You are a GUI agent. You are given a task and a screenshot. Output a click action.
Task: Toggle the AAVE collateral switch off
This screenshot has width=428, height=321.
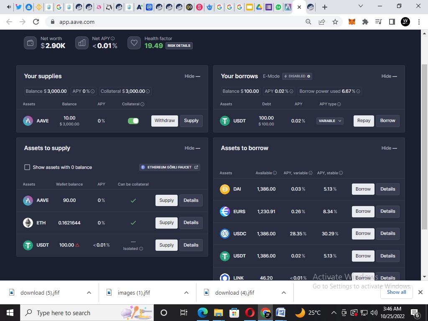(133, 120)
